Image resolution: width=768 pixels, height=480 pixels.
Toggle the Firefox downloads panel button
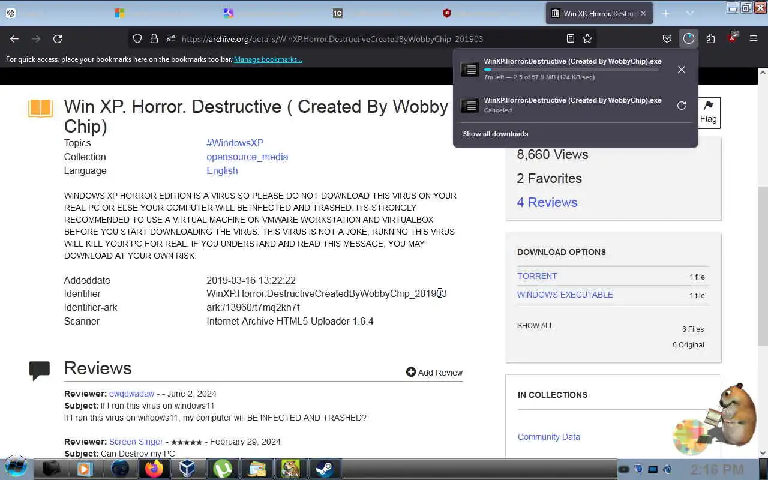pyautogui.click(x=689, y=38)
